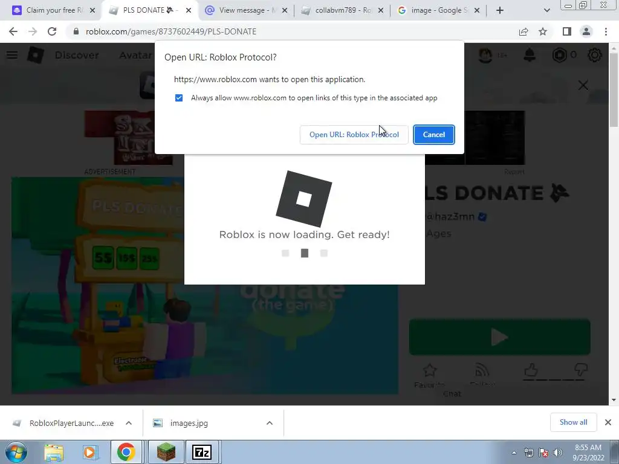The height and width of the screenshot is (464, 619).
Task: Show hidden system tray icons
Action: [x=514, y=453]
